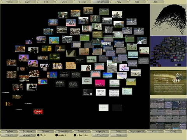
Task: Toggle the noRestriction radio option
Action: [x=75, y=135]
